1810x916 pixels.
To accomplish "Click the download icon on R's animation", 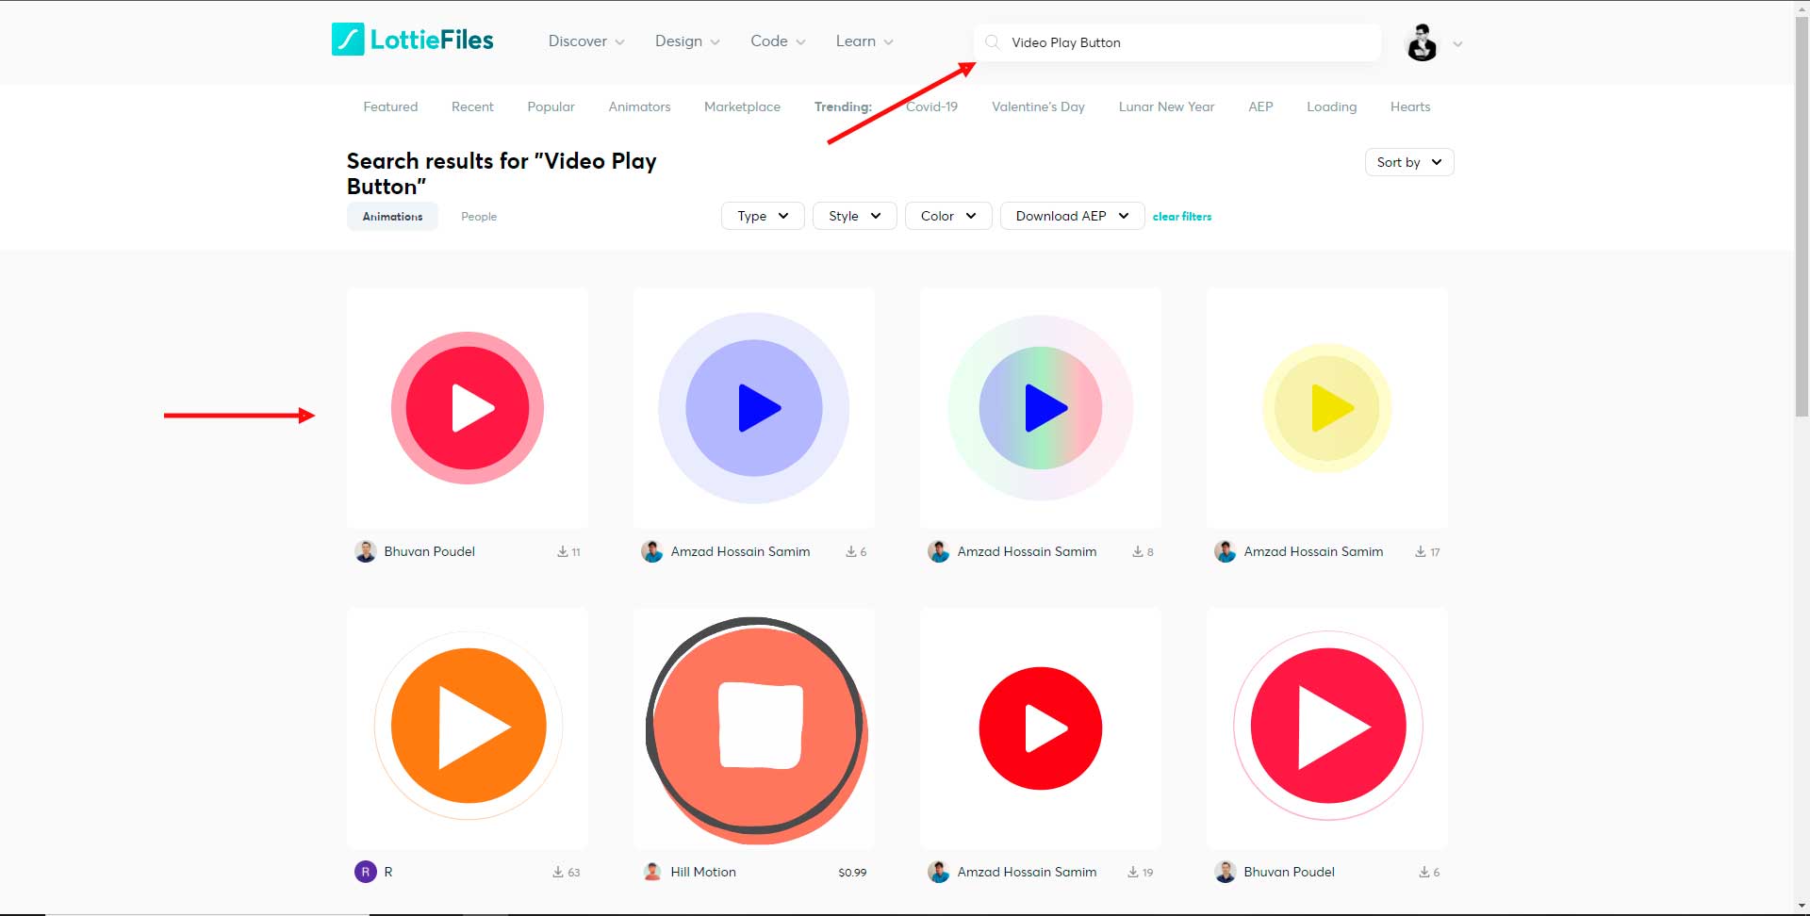I will 558,873.
